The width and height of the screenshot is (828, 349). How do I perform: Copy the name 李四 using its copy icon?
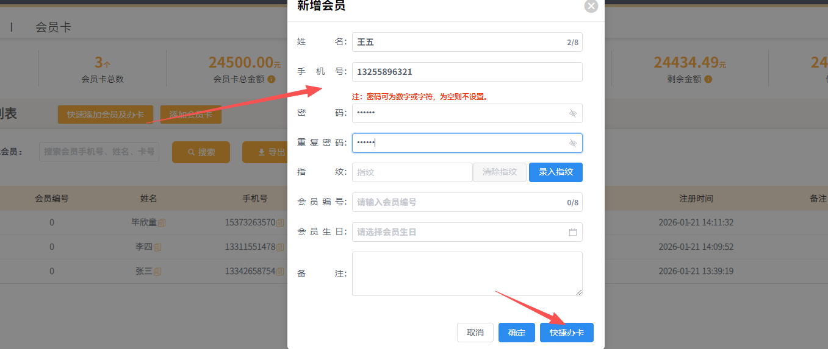pyautogui.click(x=157, y=247)
